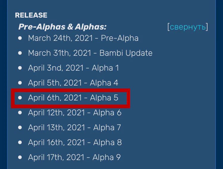This screenshot has height=169, width=223.
Task: Click the bullet beside the Alpha 5 entry
Action: click(x=20, y=97)
